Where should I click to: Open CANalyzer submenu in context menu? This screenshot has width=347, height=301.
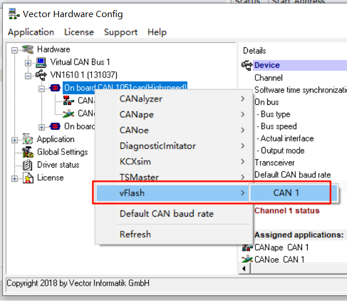click(174, 99)
